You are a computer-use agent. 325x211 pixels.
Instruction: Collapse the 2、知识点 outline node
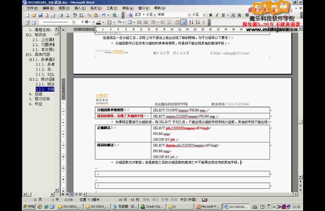(27, 35)
